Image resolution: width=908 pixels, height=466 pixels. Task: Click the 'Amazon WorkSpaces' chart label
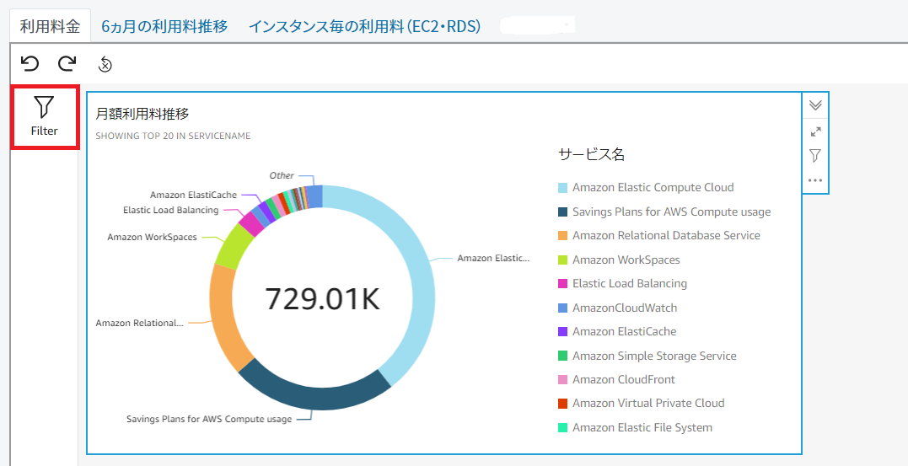click(x=152, y=237)
